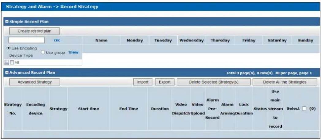This screenshot has width=321, height=140.
Task: Click the Name column header
Action: click(101, 40)
